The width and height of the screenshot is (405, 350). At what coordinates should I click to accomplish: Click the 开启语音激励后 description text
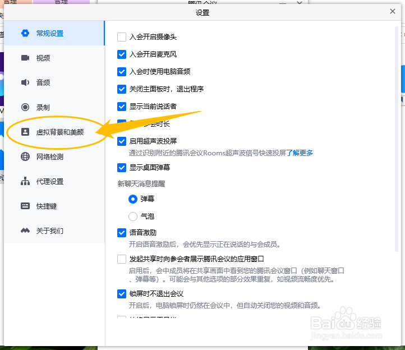coord(205,245)
